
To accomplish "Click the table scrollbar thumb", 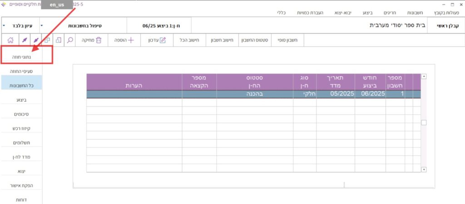I will point(424,123).
